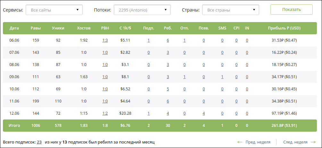Select the 09.06 date cell
This screenshot has width=322, height=148.
(x=14, y=77)
